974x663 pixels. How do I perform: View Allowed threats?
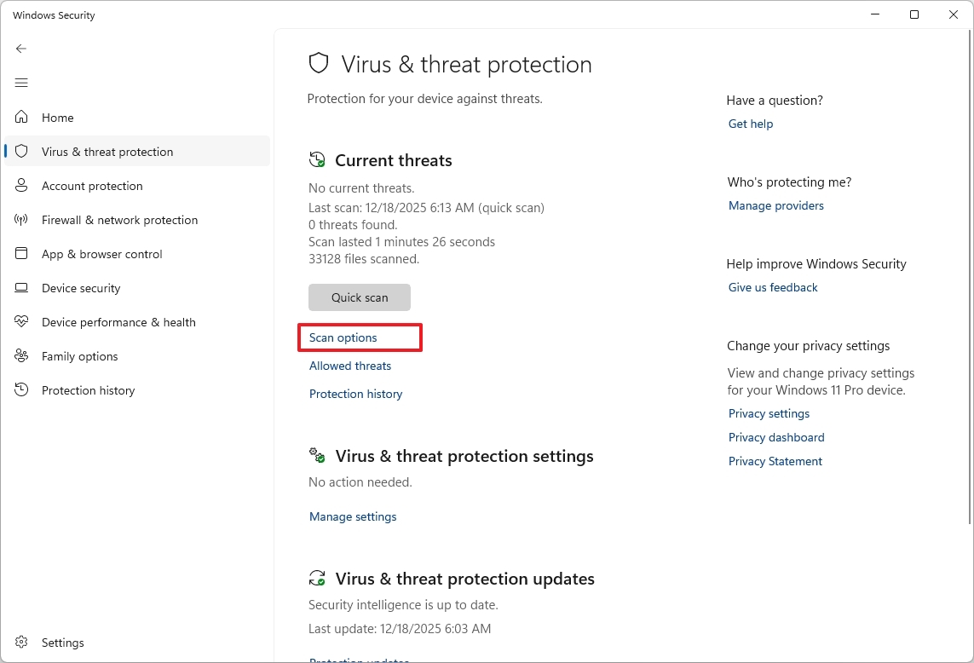[x=349, y=366]
